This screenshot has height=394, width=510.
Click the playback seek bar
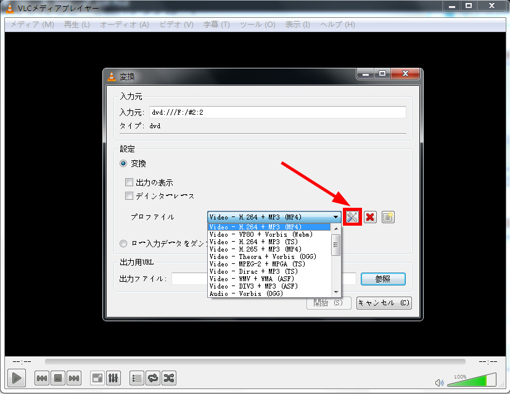255,361
